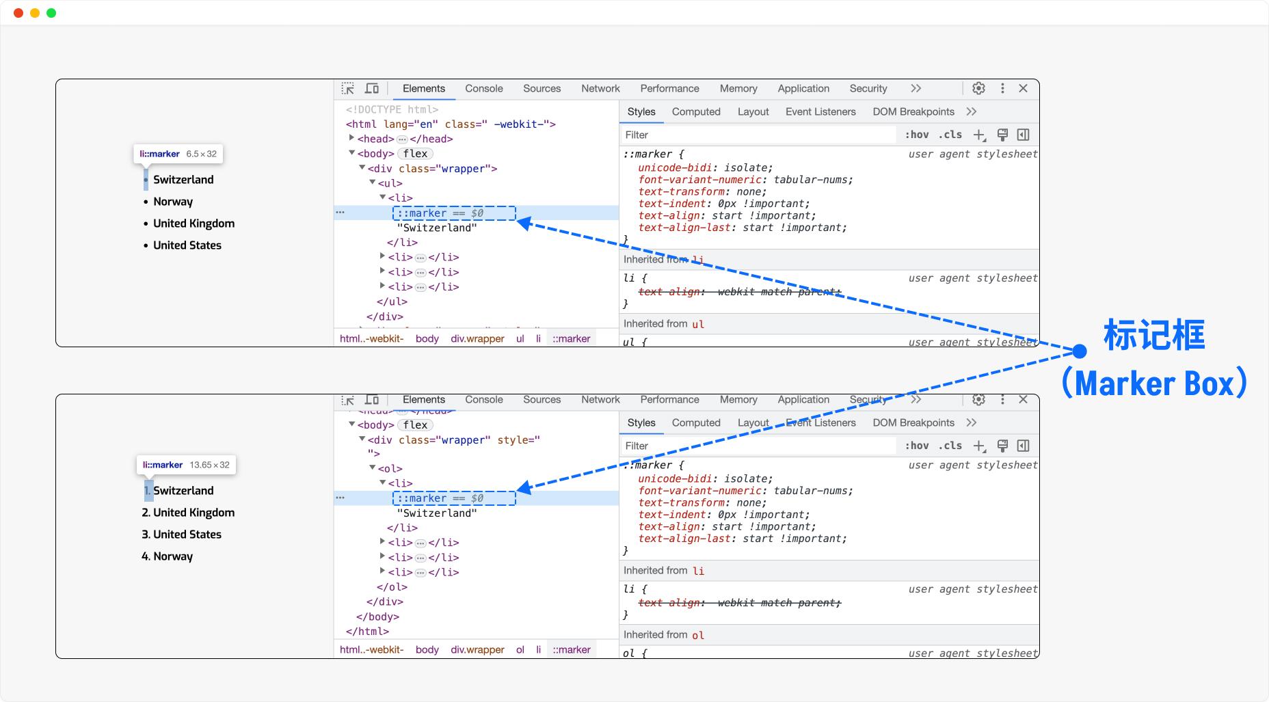The width and height of the screenshot is (1269, 702).
Task: Open Settings gear in numbered-list DevTools
Action: click(x=979, y=399)
